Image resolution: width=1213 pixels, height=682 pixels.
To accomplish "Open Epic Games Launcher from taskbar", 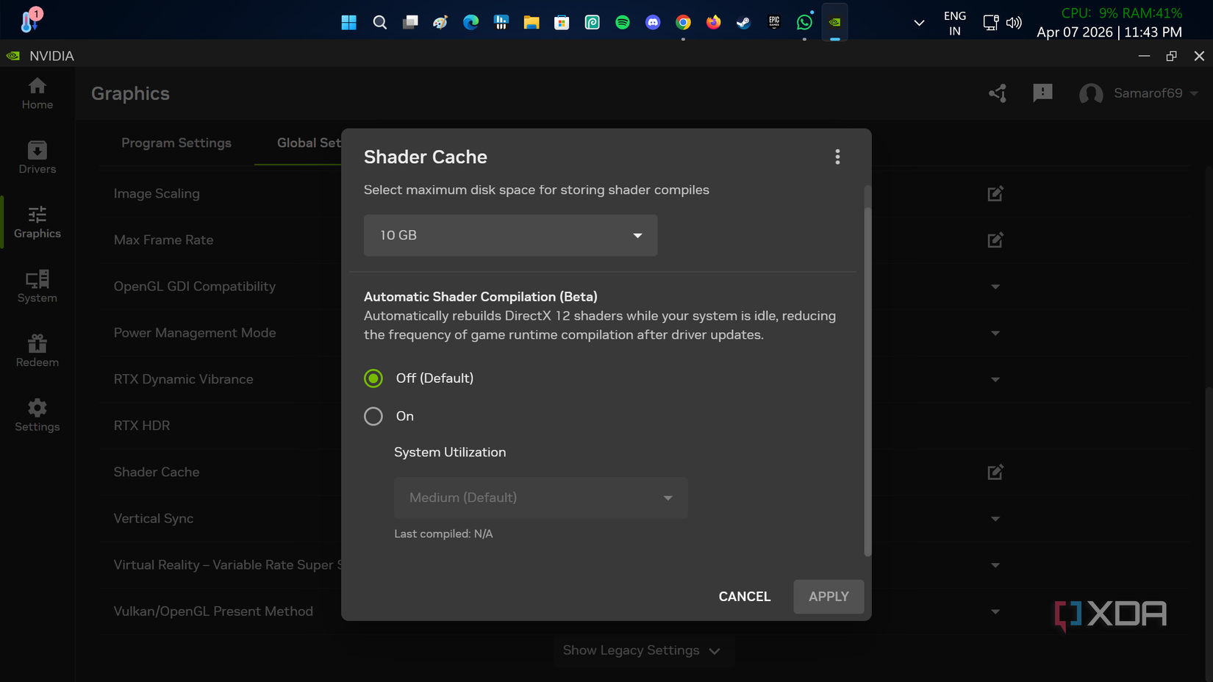I will pyautogui.click(x=774, y=22).
